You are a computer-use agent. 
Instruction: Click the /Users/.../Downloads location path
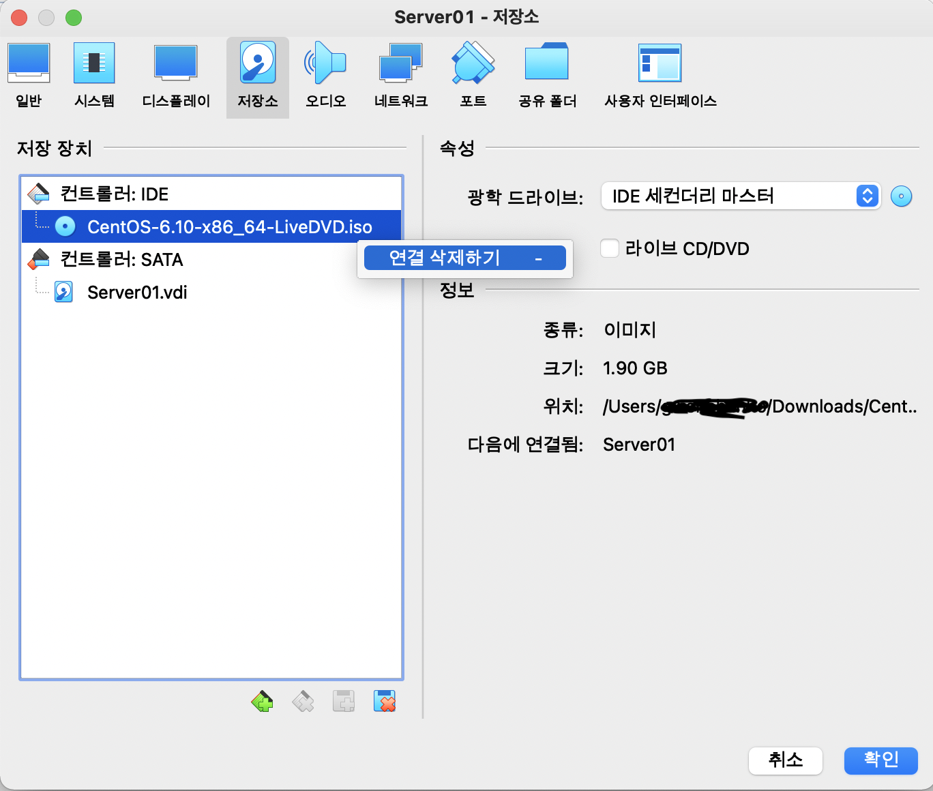click(x=760, y=407)
